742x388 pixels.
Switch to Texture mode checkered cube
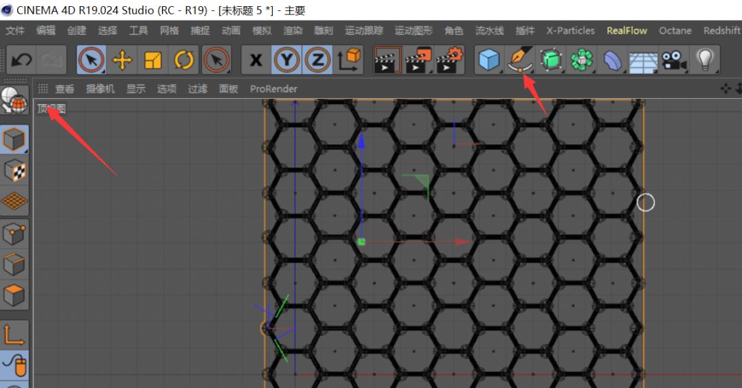[14, 170]
